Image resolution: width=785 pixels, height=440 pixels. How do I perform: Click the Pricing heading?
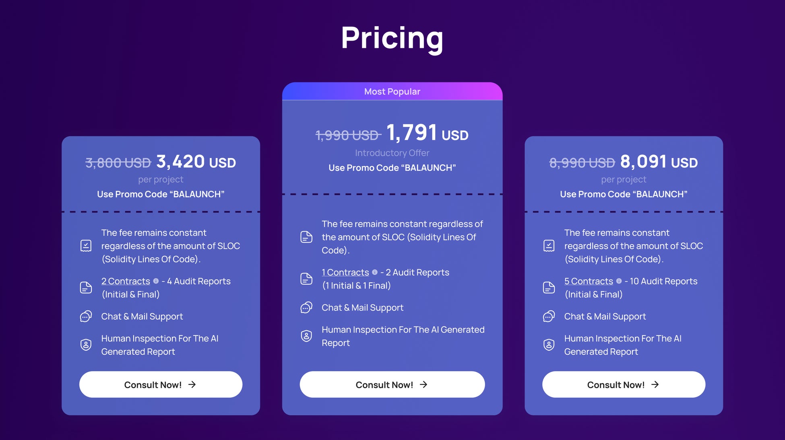coord(392,38)
